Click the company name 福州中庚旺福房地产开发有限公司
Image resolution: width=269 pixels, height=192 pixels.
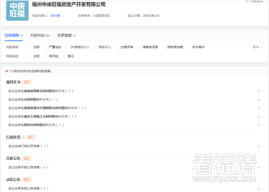(69, 4)
